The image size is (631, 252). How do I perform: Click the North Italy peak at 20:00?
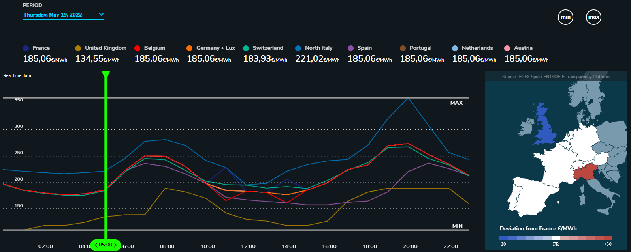pos(408,98)
